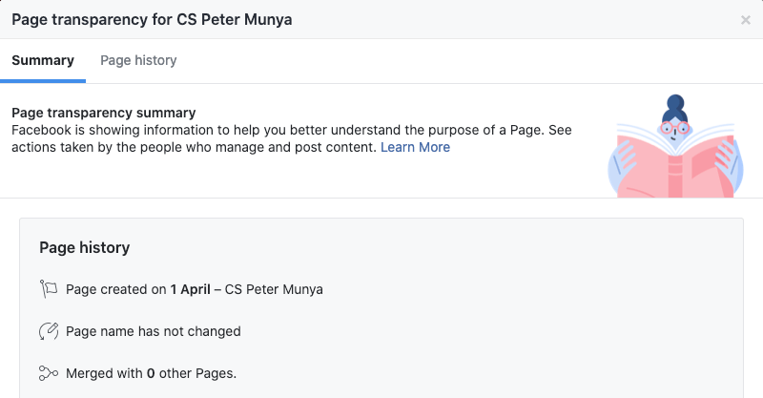
Task: Close the Page transparency dialog
Action: (745, 20)
